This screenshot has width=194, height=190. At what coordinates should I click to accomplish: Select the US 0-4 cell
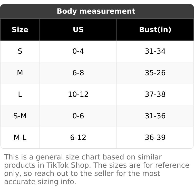(x=78, y=51)
